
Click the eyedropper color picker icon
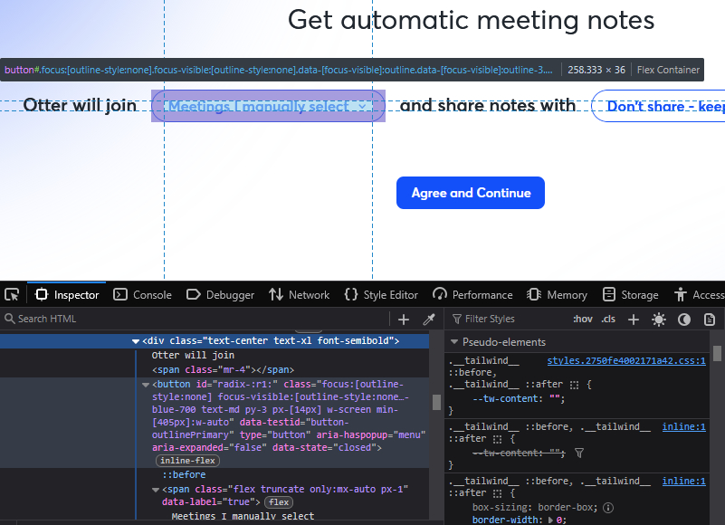pyautogui.click(x=429, y=319)
